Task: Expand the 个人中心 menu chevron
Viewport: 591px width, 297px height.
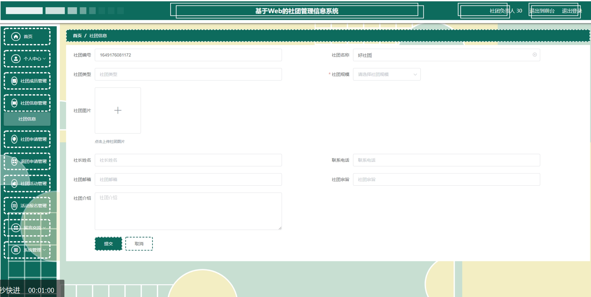Action: click(45, 59)
